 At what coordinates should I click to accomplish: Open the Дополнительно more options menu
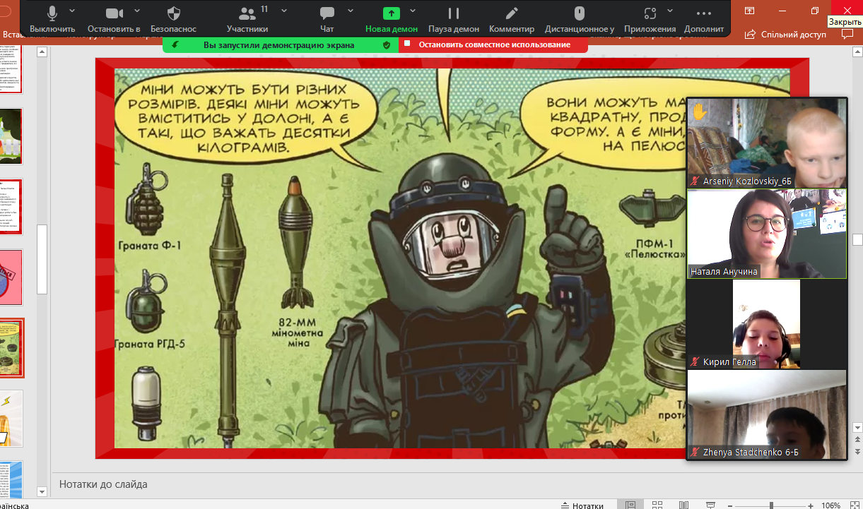point(704,19)
